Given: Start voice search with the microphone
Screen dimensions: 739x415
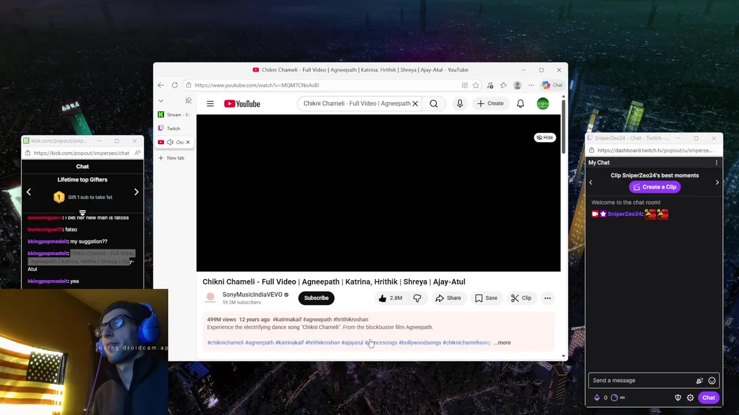Looking at the screenshot, I should coord(460,104).
